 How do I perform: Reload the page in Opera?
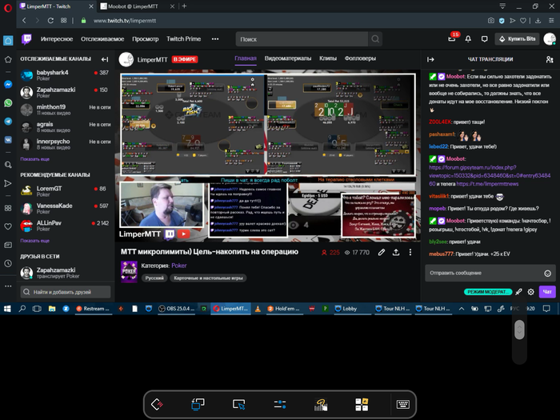(x=50, y=21)
